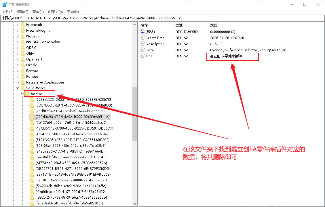
Task: Collapse the SolidWorks key
Action: pos(18,88)
